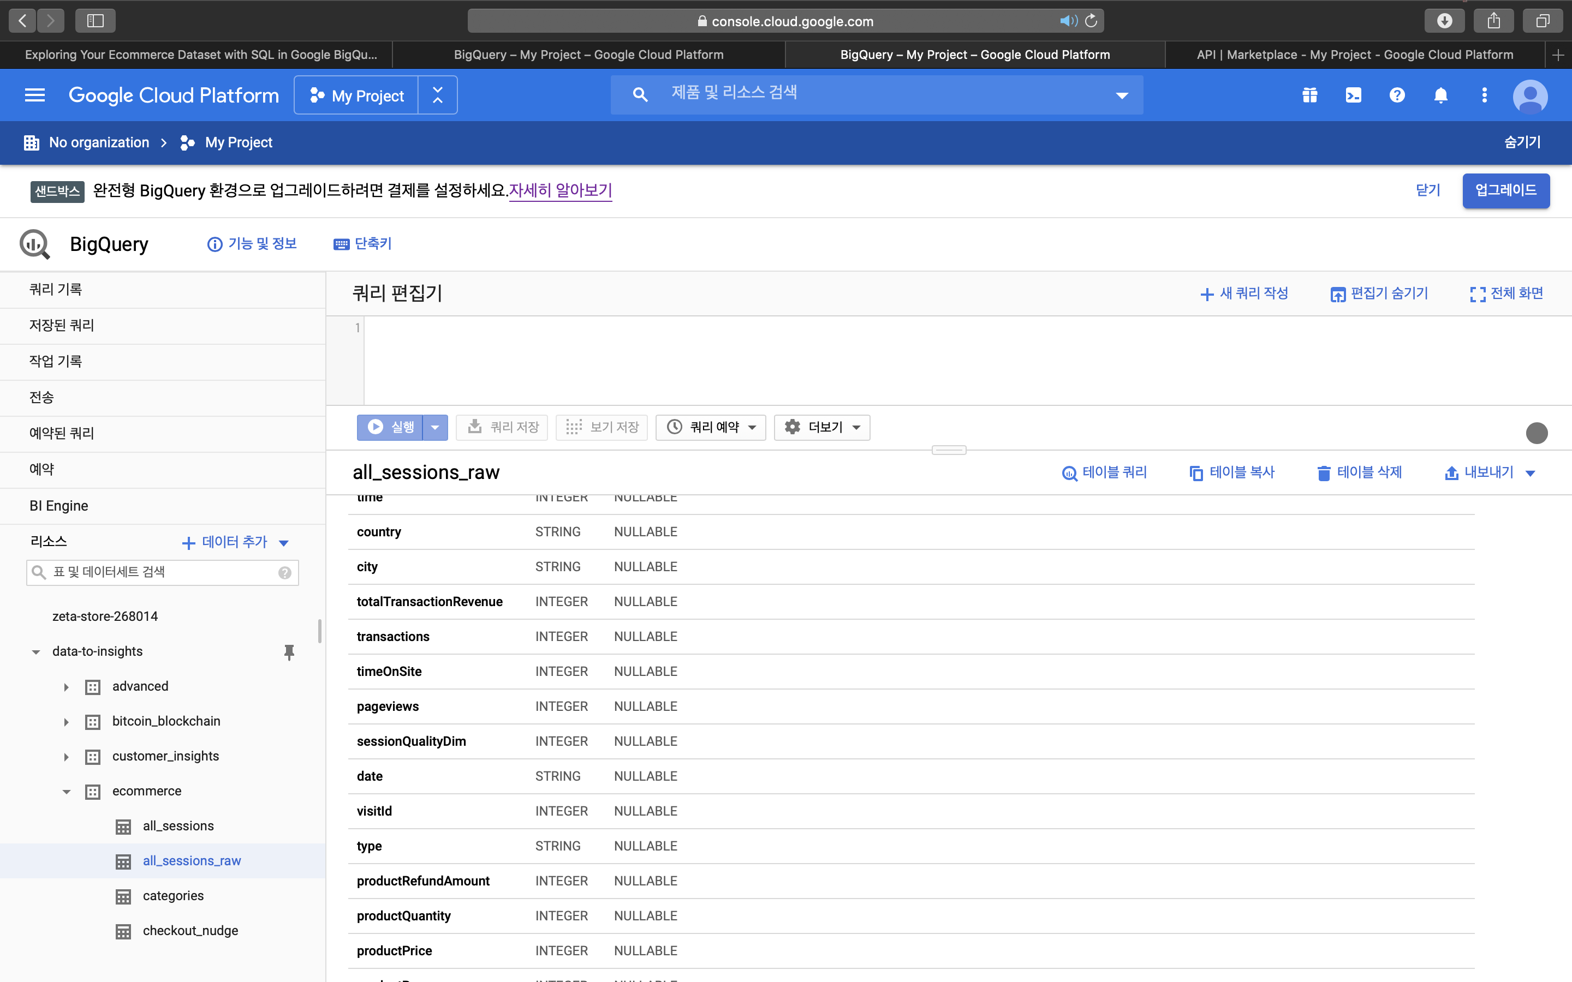Mute audio in the address bar
The width and height of the screenshot is (1572, 982).
coord(1068,21)
